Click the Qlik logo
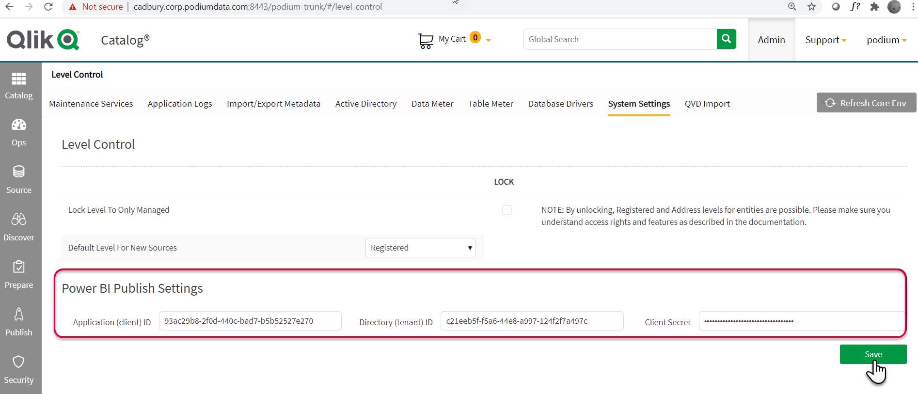The height and width of the screenshot is (394, 918). pos(43,40)
